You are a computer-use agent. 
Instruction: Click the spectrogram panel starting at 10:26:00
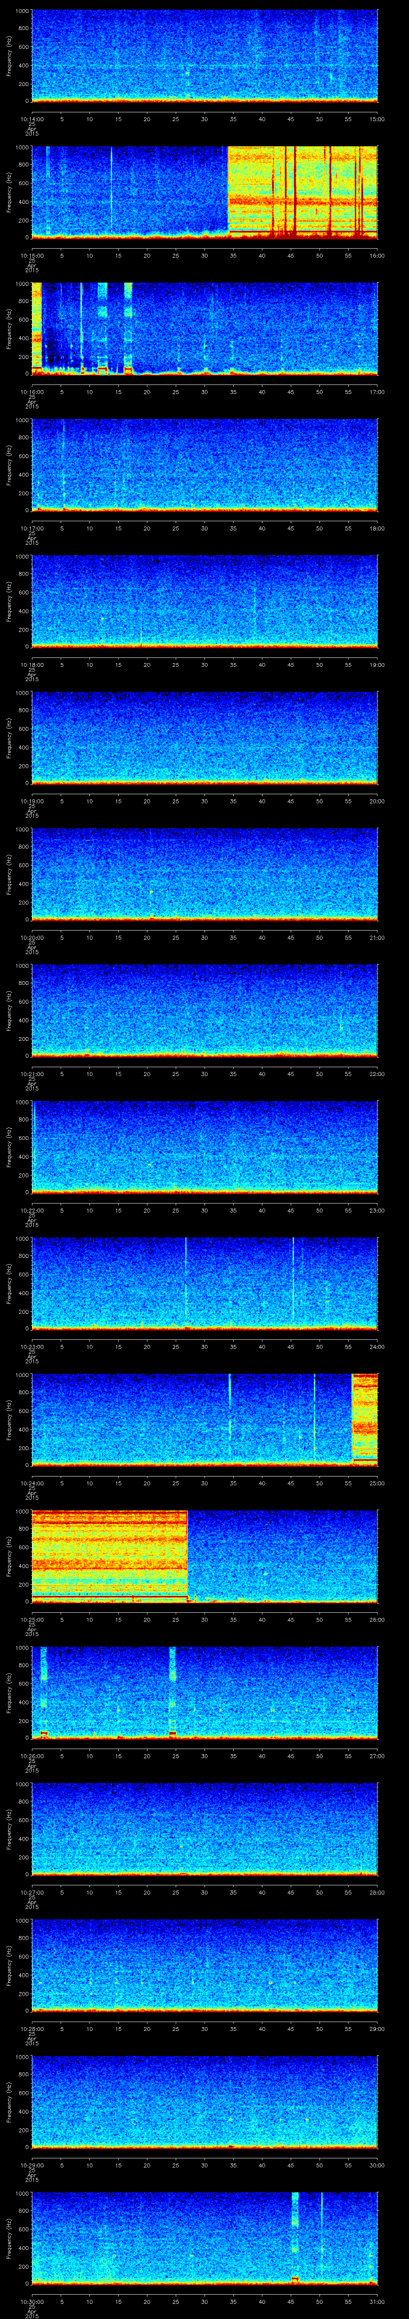[204, 1693]
